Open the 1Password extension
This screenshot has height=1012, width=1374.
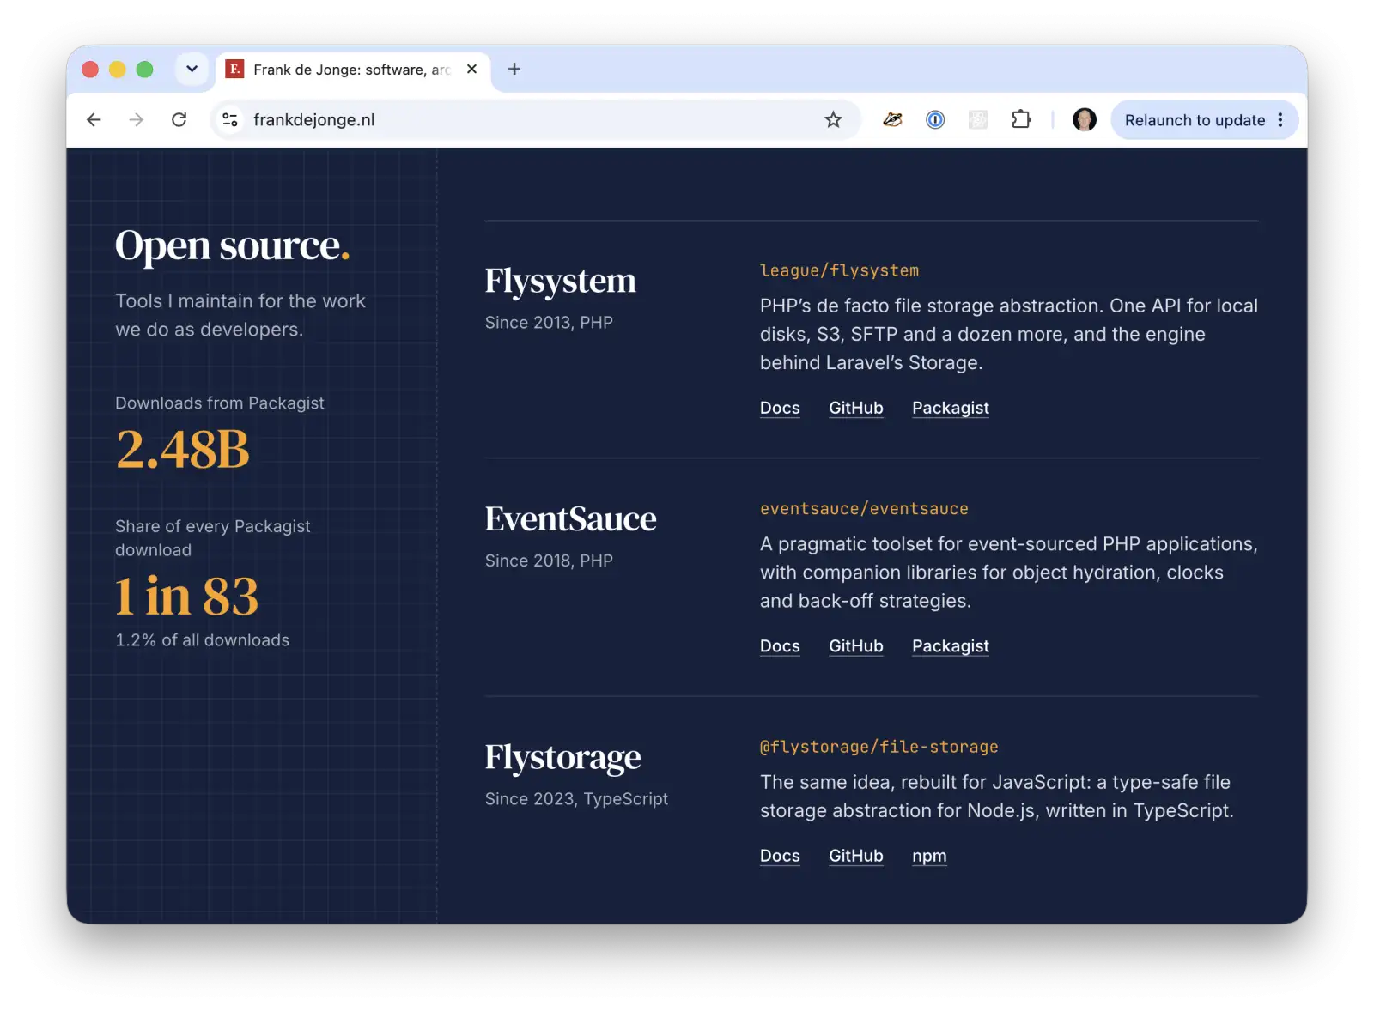click(x=935, y=120)
